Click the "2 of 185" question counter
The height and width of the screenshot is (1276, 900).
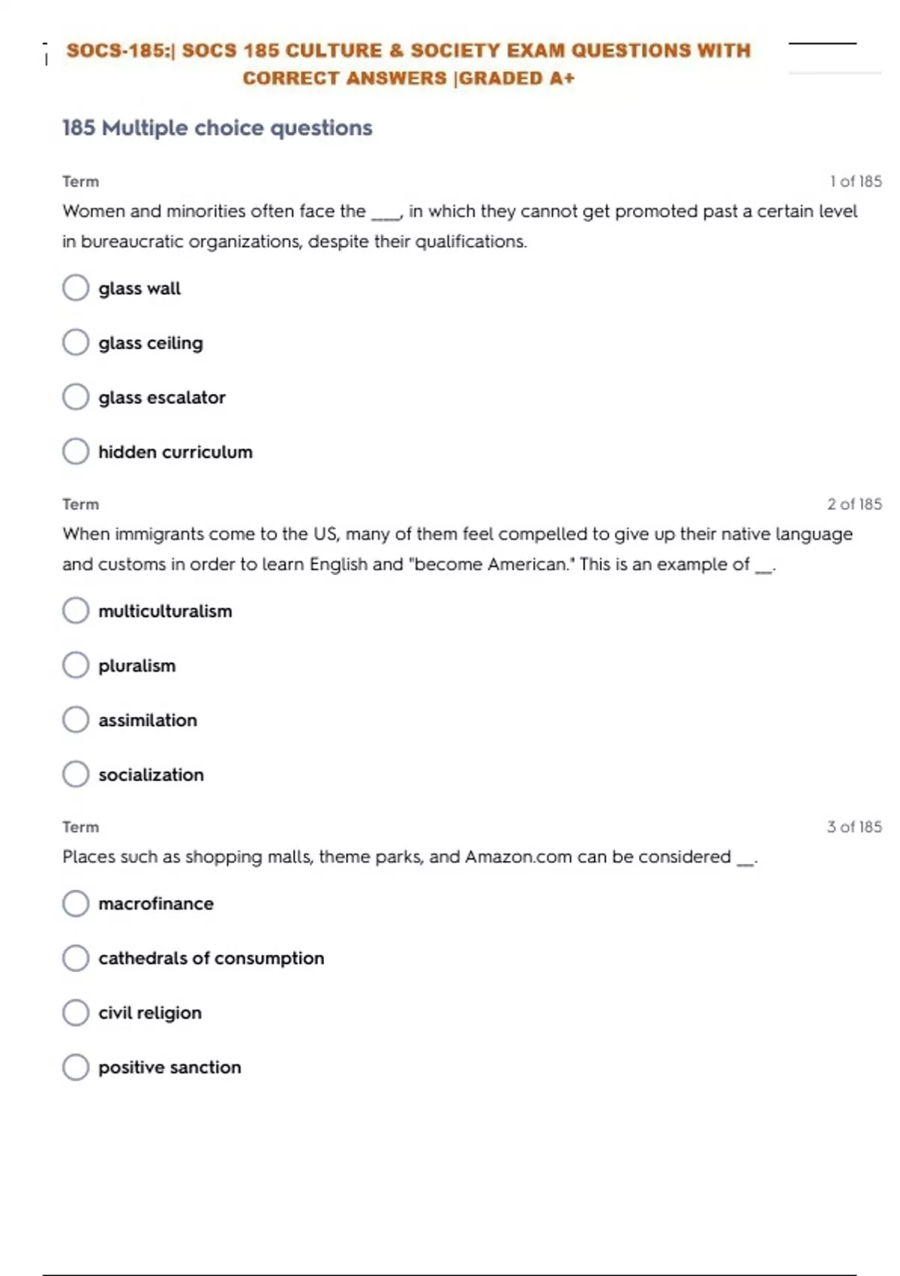coord(854,504)
